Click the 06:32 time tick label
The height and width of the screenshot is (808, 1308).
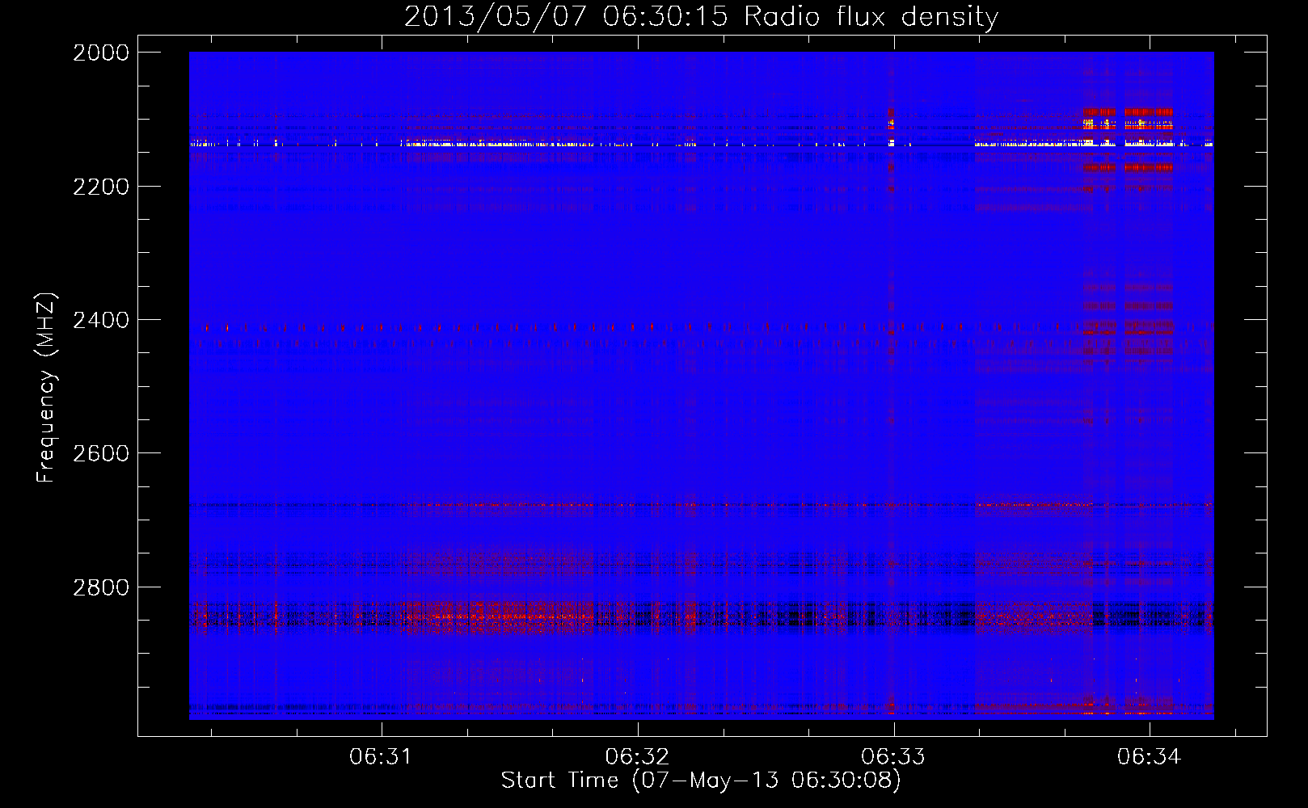[x=637, y=757]
